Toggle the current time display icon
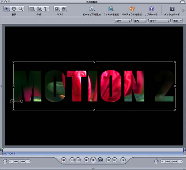 click(5, 161)
